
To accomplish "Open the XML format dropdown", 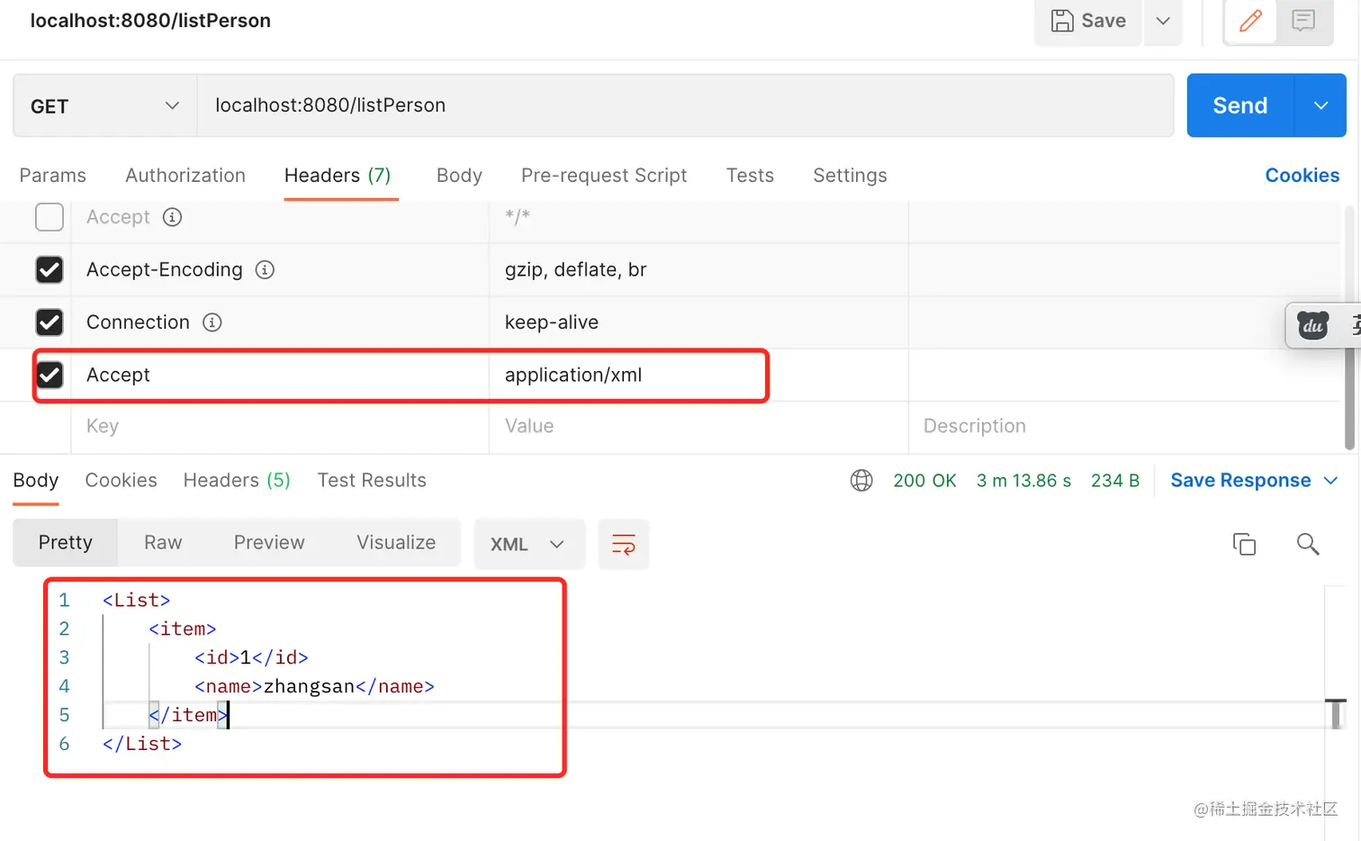I will (x=529, y=544).
